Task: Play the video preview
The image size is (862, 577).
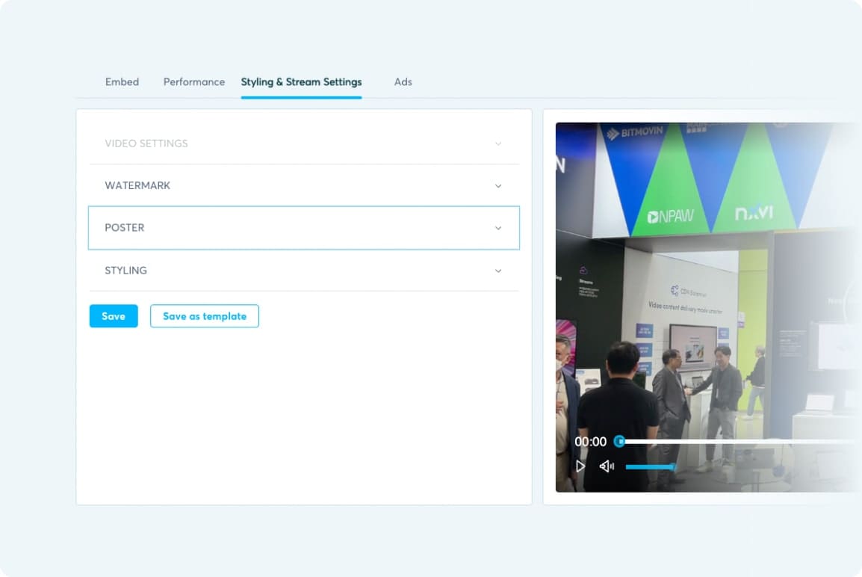Action: [x=580, y=466]
